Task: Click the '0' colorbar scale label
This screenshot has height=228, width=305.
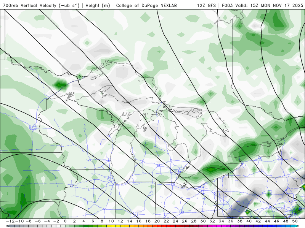Action: 65,221
